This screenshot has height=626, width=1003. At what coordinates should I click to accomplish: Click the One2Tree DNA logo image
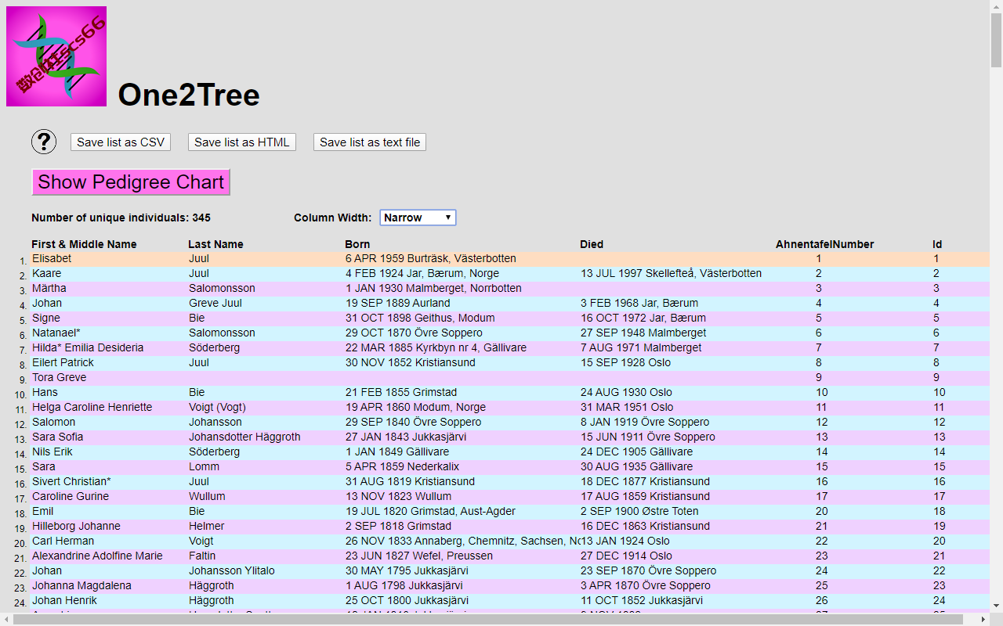56,56
